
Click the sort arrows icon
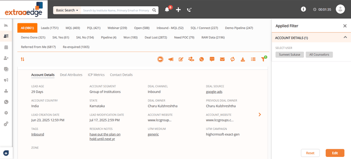click(22, 59)
